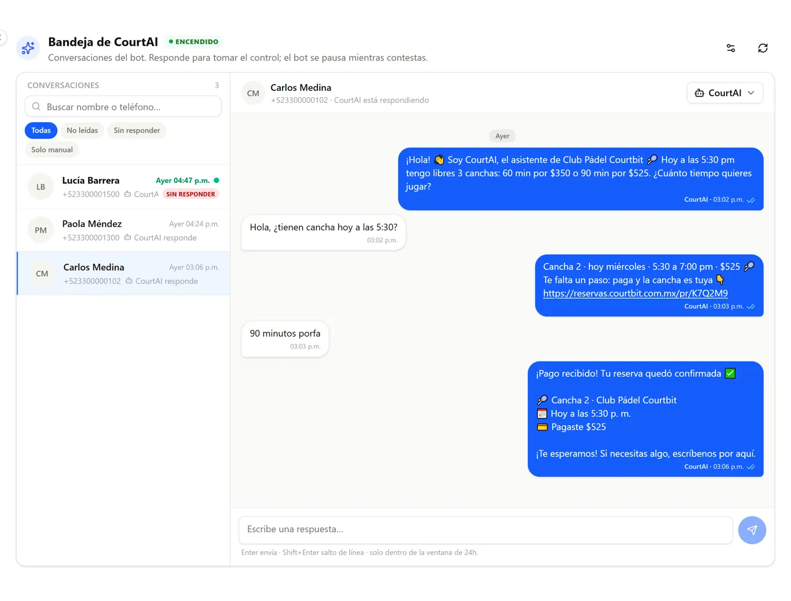Image resolution: width=791 pixels, height=601 pixels.
Task: Click the message "90 minutos porfa"
Action: pyautogui.click(x=285, y=339)
